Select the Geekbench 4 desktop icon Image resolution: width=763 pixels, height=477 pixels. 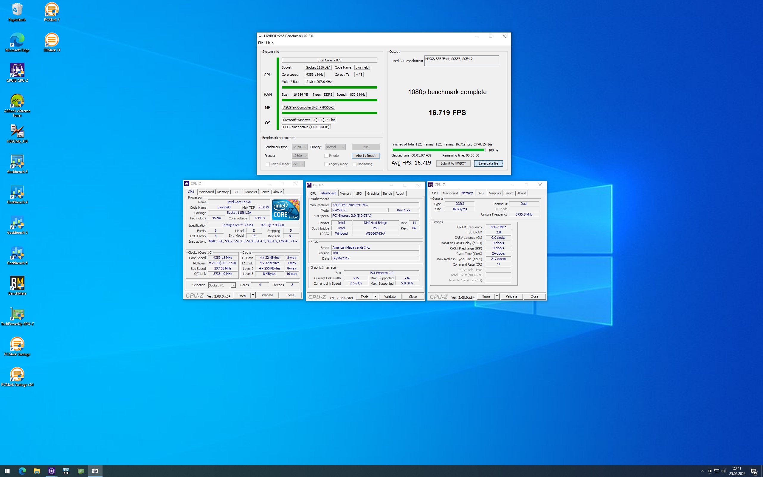17,194
